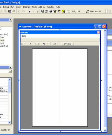Viewport: 112px width, 135px height.
Task: Click the Paste clipboard icon
Action: pos(10,11)
